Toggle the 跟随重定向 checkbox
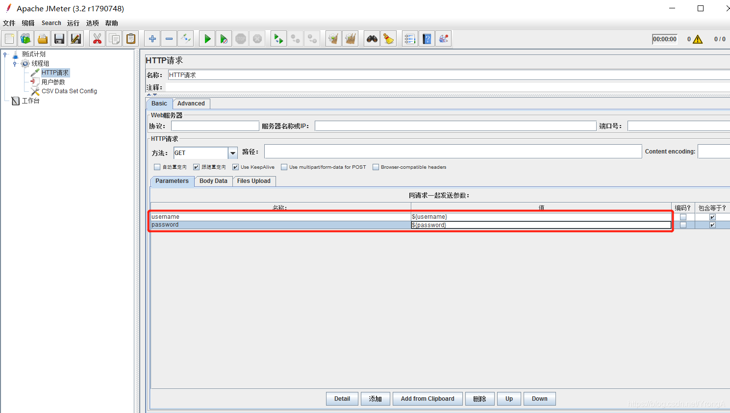The width and height of the screenshot is (730, 413). click(196, 167)
